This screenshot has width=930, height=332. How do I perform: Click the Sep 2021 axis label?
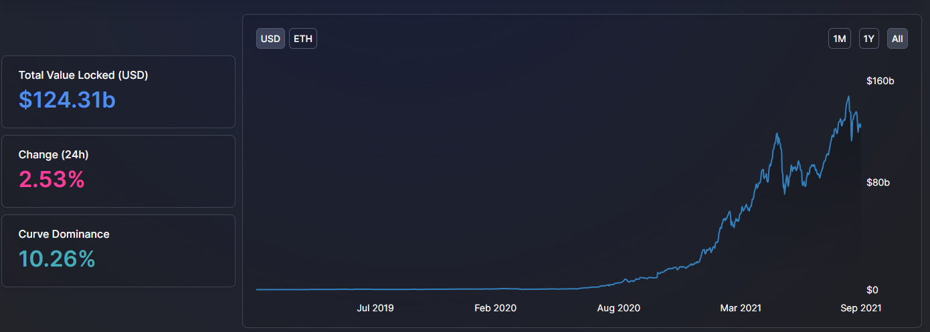(861, 308)
